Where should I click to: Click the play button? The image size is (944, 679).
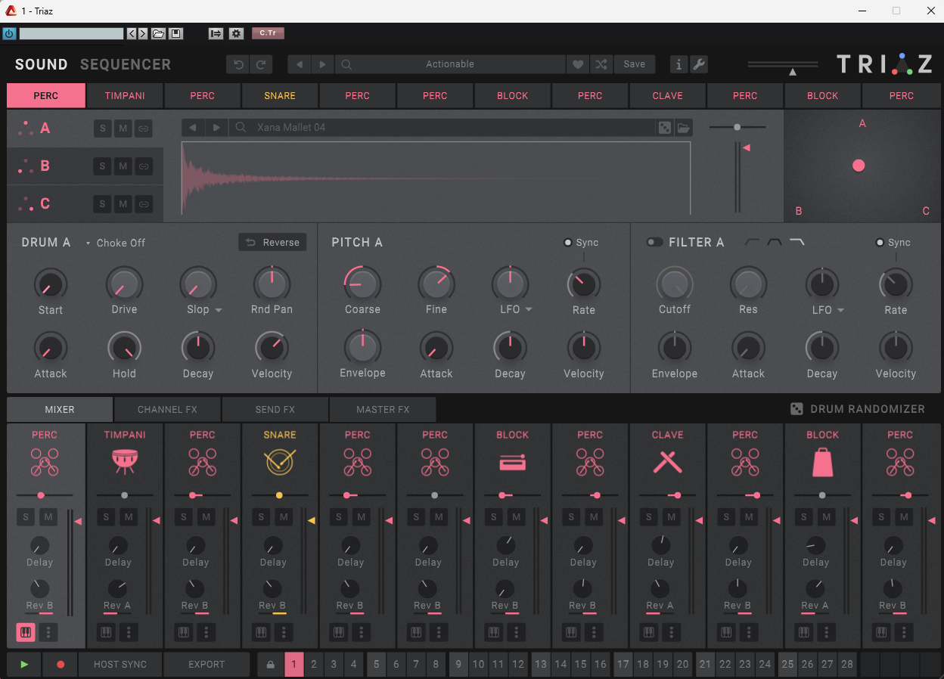(x=24, y=665)
